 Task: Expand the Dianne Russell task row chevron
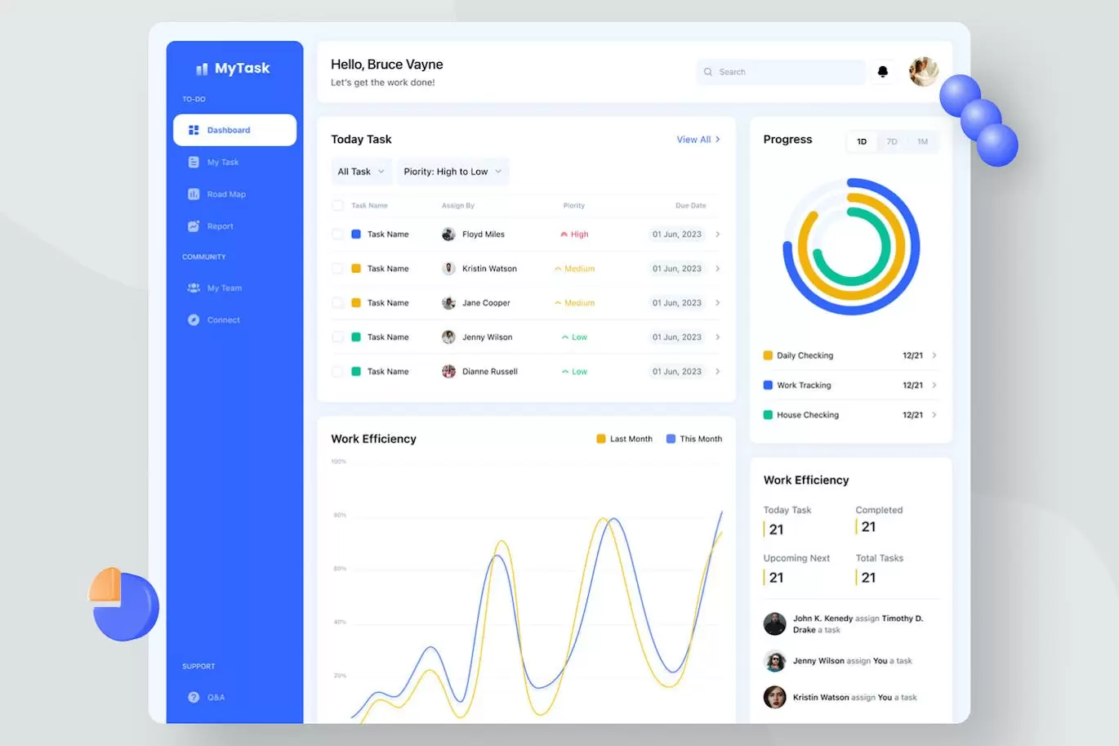click(718, 372)
